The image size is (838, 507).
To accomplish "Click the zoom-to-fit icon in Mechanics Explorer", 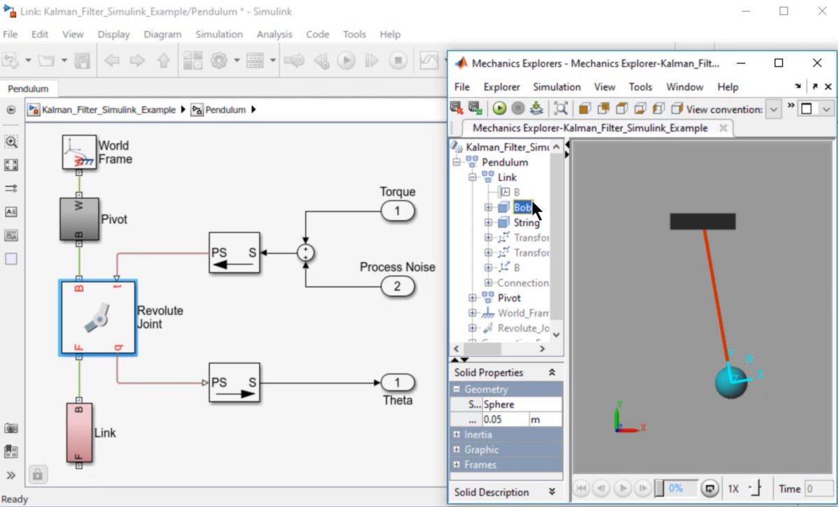I will tap(561, 108).
